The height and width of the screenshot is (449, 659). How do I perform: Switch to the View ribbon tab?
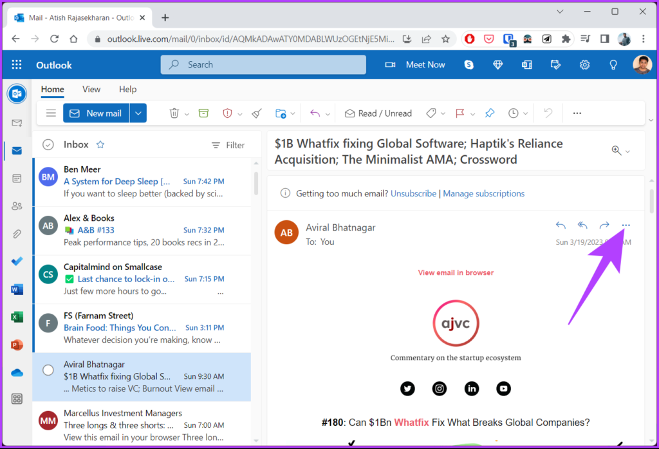coord(91,89)
